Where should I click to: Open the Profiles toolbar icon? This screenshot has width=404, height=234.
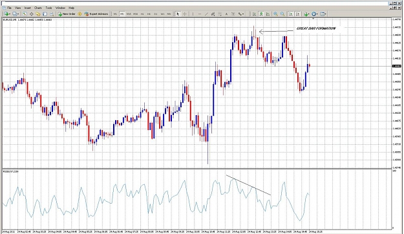click(x=14, y=14)
